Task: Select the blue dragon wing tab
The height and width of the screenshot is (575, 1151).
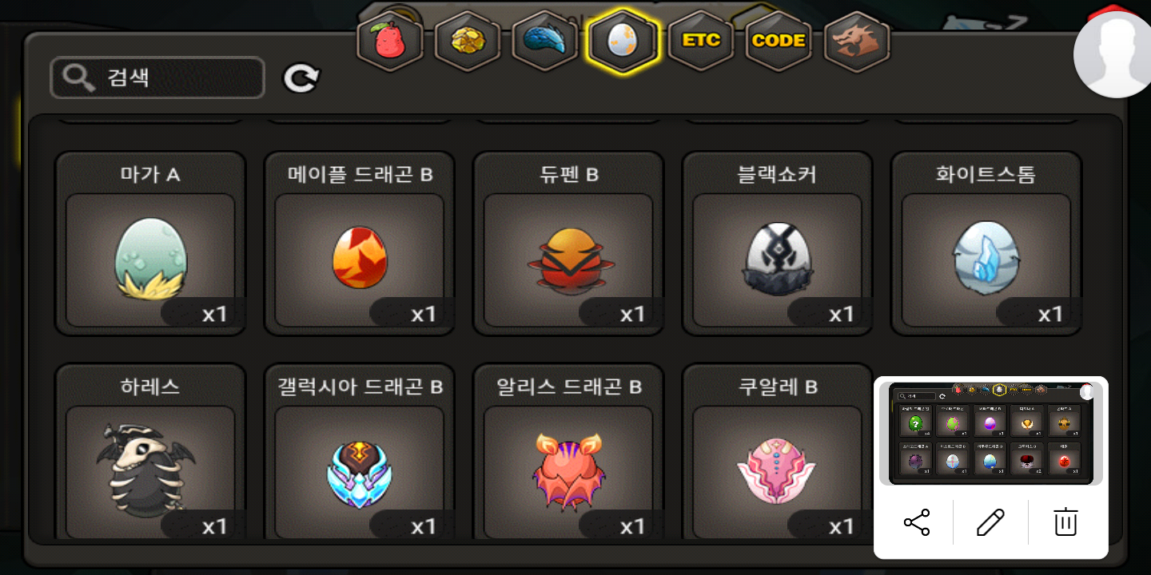Action: point(544,40)
